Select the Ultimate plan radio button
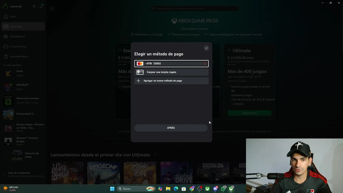 229,50
